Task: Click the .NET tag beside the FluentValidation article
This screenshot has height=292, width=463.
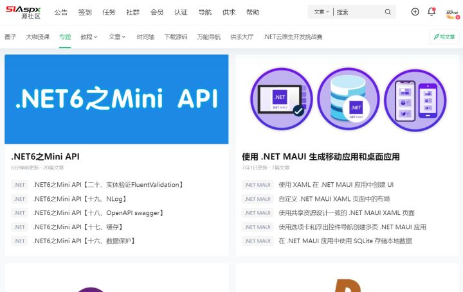Action: click(20, 185)
